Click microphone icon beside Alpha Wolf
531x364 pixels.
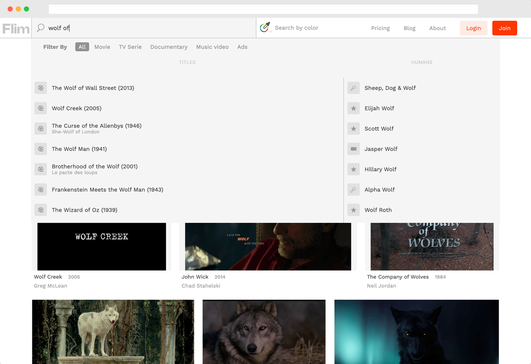[x=354, y=190]
